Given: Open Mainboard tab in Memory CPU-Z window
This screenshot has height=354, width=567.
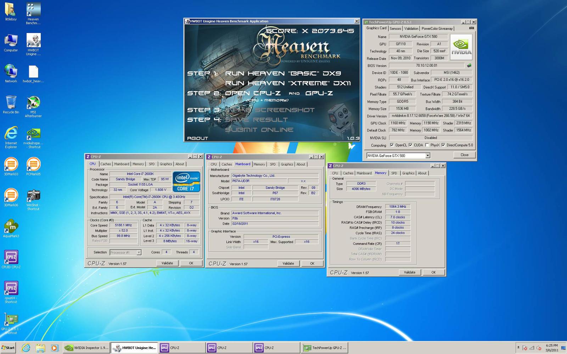Looking at the screenshot, I should (364, 173).
